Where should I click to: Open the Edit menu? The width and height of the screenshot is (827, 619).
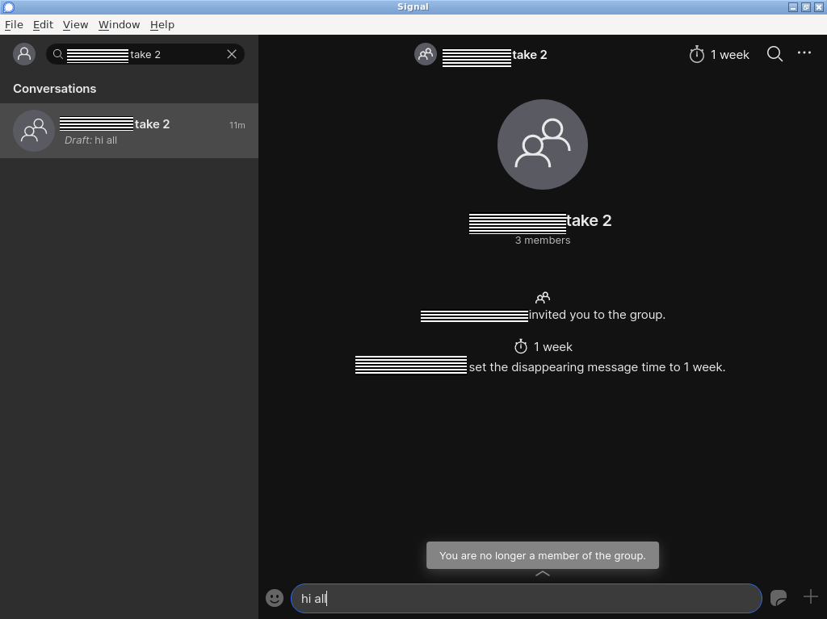click(x=43, y=25)
